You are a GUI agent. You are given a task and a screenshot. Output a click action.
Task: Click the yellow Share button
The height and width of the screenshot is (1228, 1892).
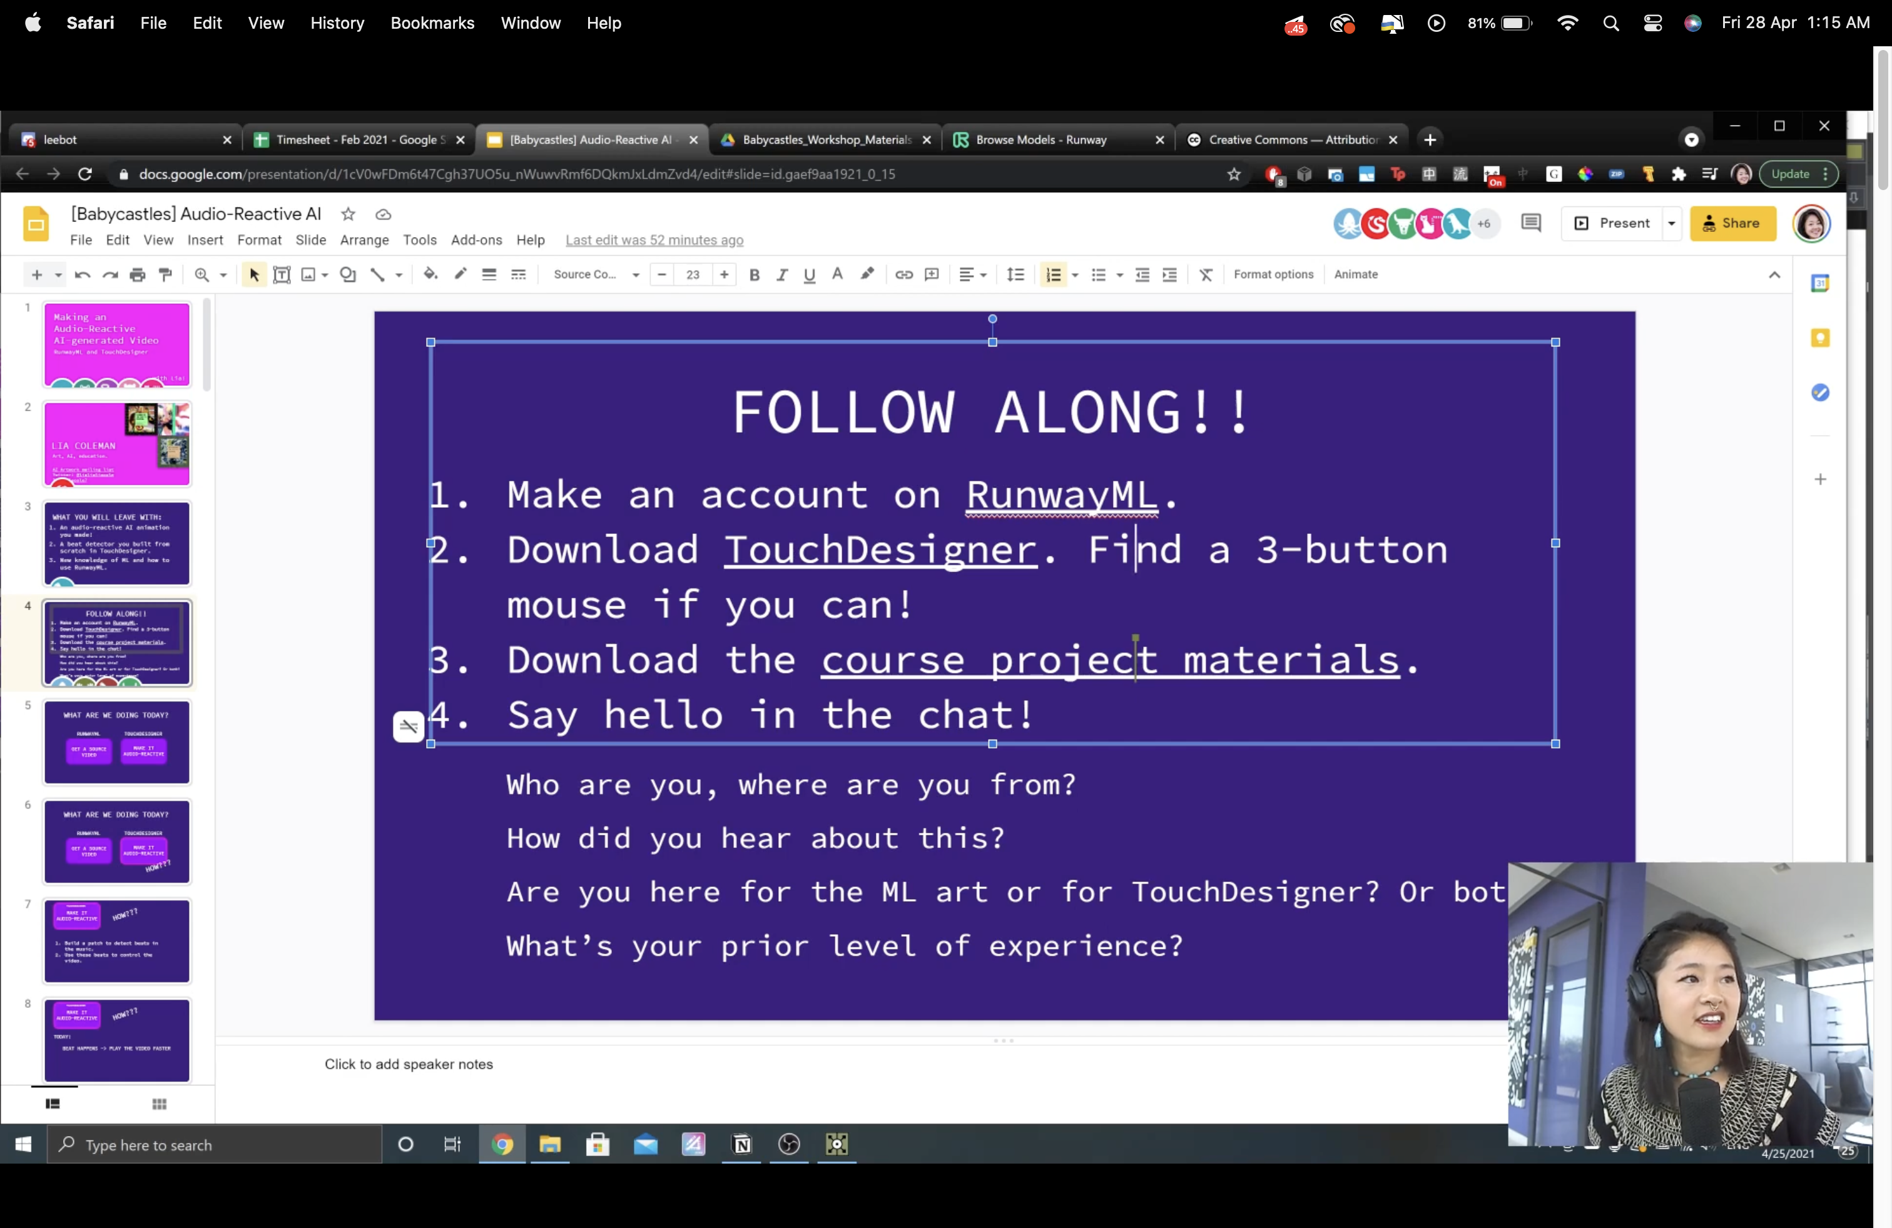1733,223
